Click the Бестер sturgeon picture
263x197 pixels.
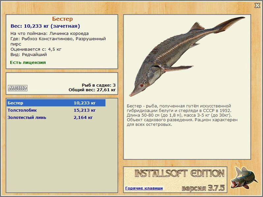(187, 56)
